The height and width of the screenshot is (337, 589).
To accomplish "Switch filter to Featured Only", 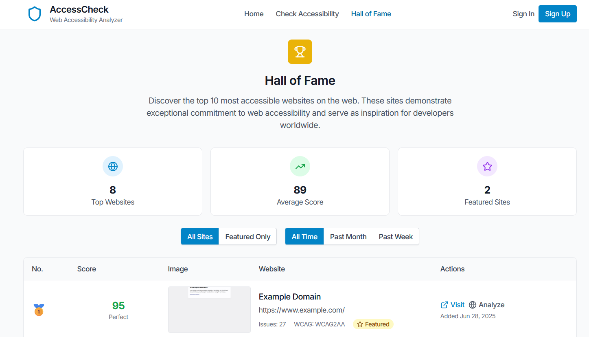I will pyautogui.click(x=247, y=237).
